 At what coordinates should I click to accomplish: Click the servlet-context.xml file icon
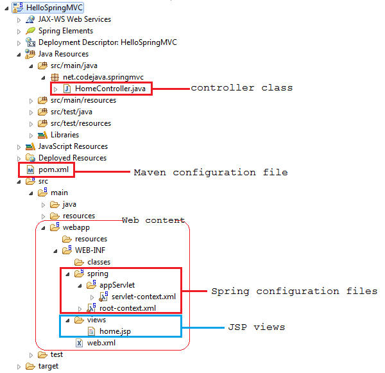point(103,297)
